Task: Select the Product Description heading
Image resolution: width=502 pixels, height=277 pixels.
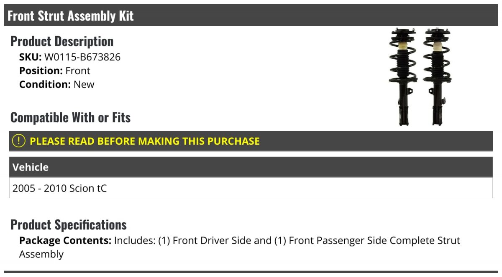Action: [x=62, y=41]
